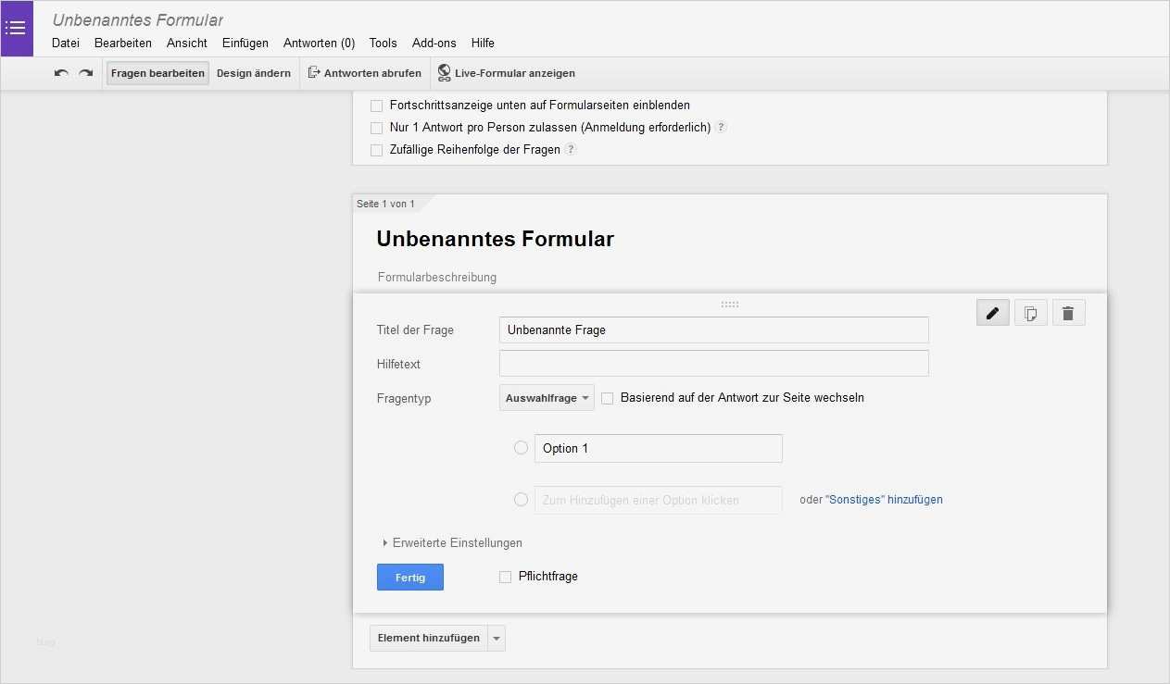Screen dimensions: 1170x684
Task: Click the redo arrow icon
Action: 85,73
